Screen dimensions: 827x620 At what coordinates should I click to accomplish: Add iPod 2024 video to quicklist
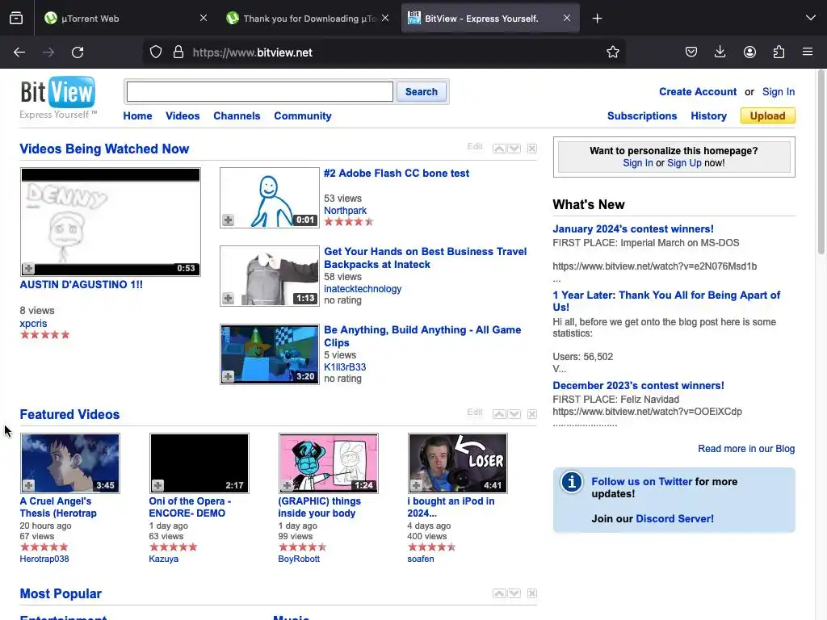coord(416,485)
